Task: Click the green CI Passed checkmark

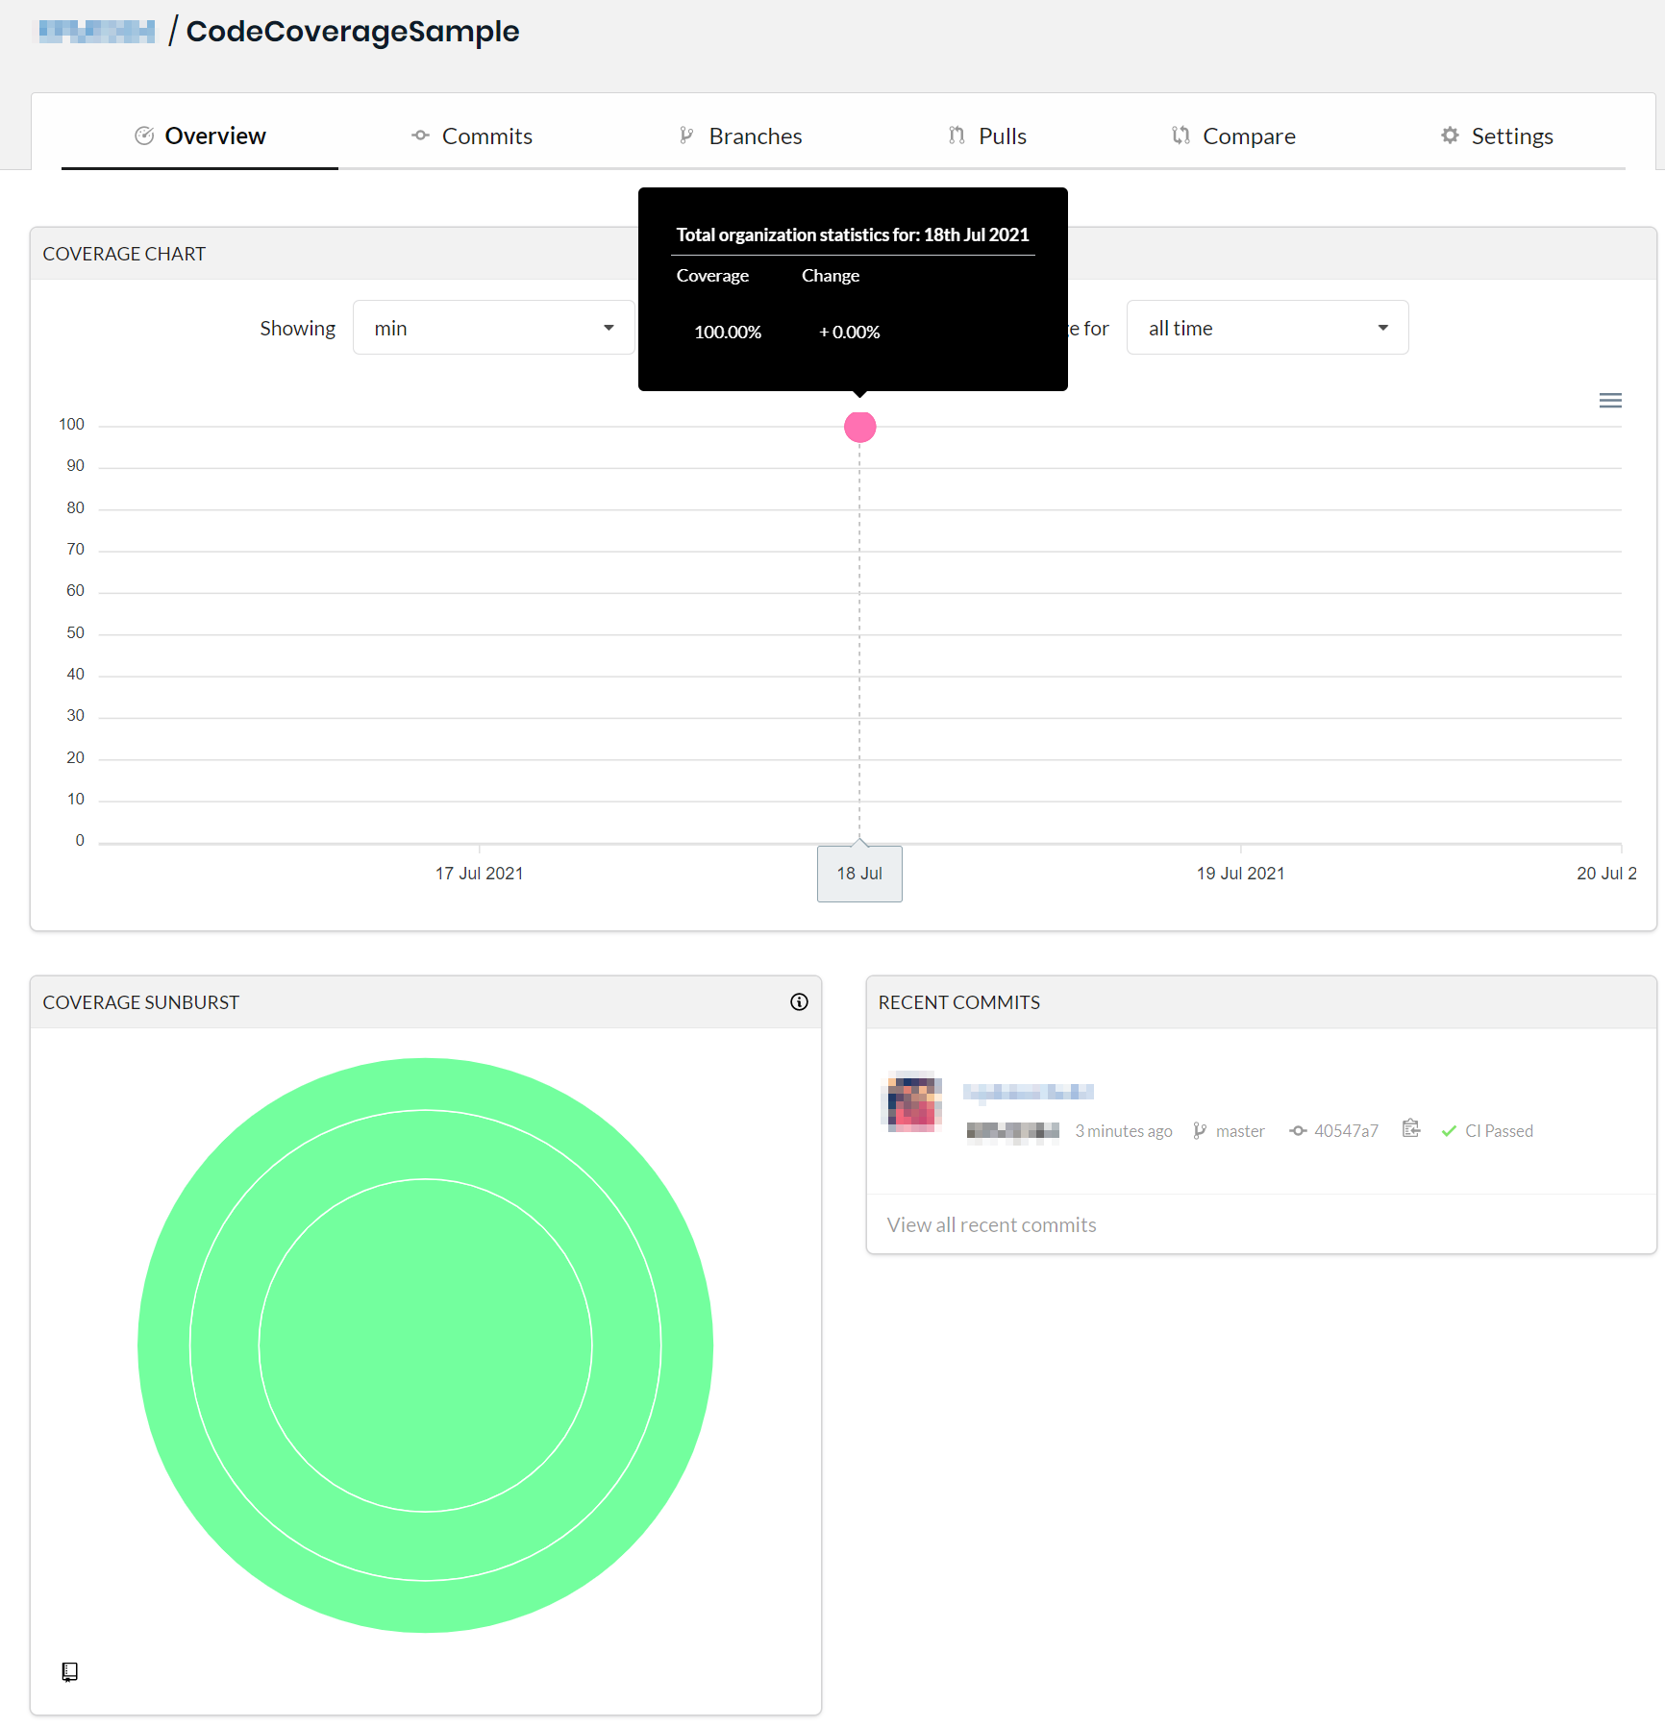Action: [1449, 1131]
